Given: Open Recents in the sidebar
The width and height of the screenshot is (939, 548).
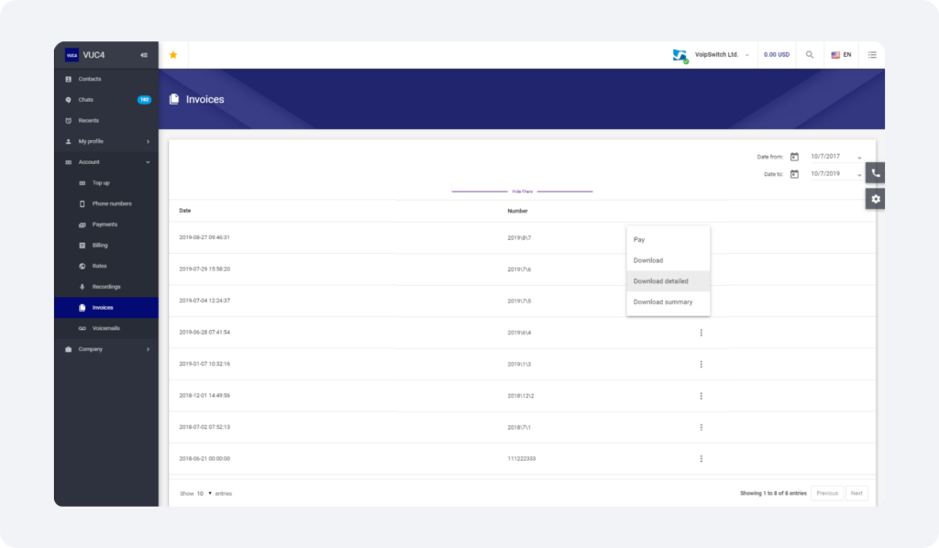Looking at the screenshot, I should [106, 121].
